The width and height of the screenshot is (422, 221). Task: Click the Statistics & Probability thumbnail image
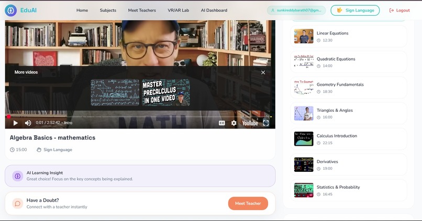pyautogui.click(x=304, y=190)
